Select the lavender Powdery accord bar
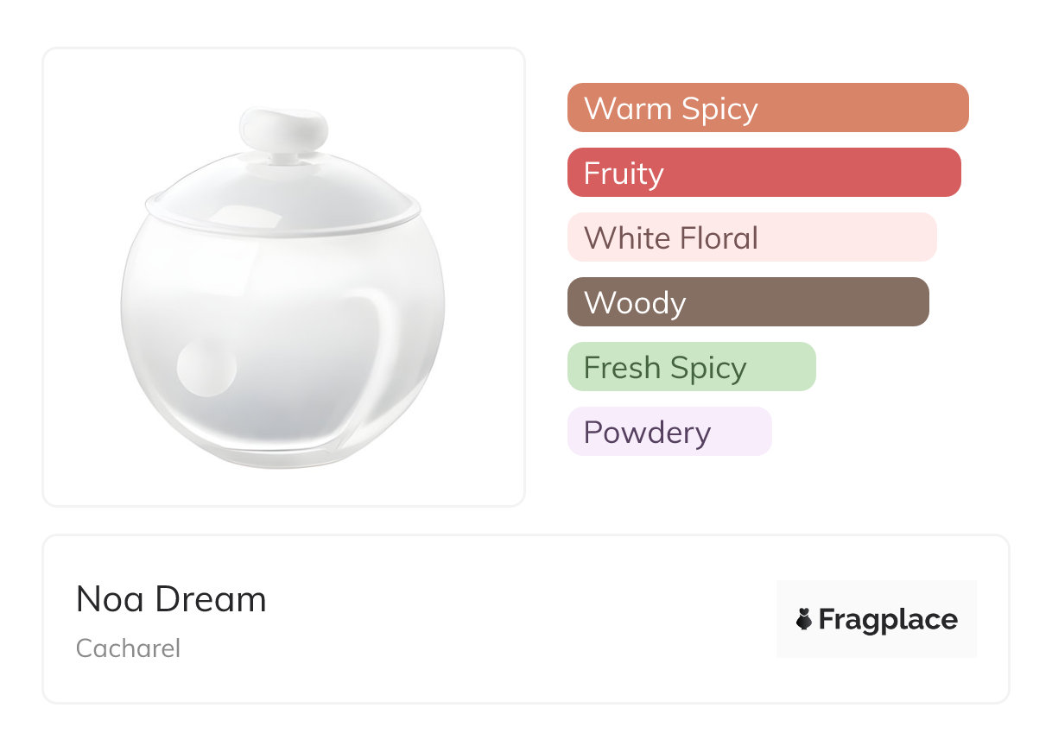Screen dimensions: 1052x746 click(x=669, y=432)
